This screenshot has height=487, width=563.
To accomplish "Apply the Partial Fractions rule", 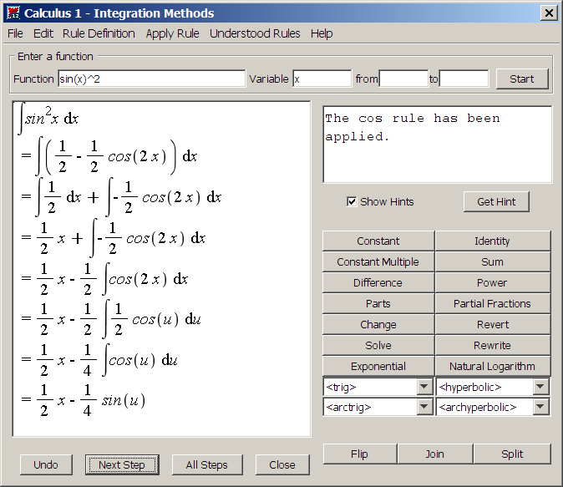I will click(x=492, y=303).
